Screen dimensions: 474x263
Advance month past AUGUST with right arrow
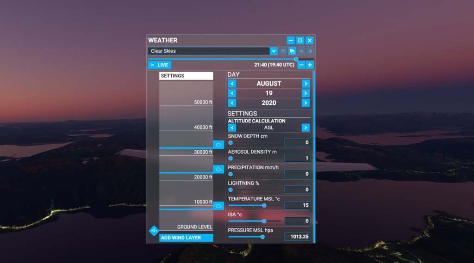point(306,84)
